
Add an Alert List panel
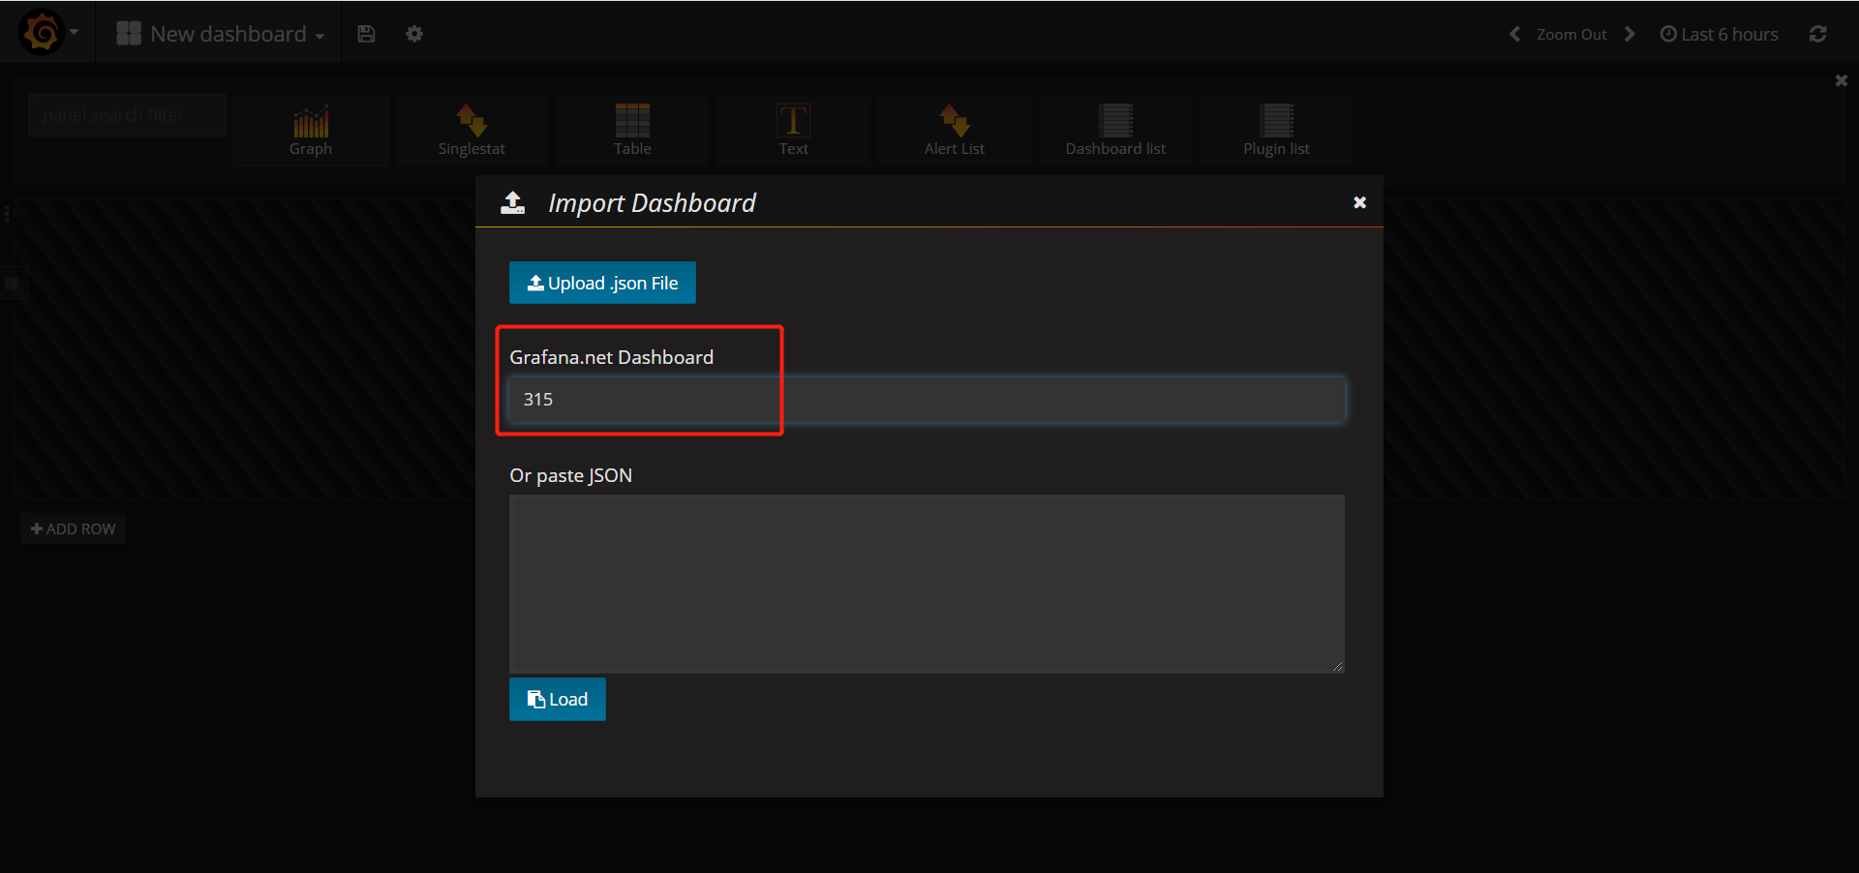point(954,131)
